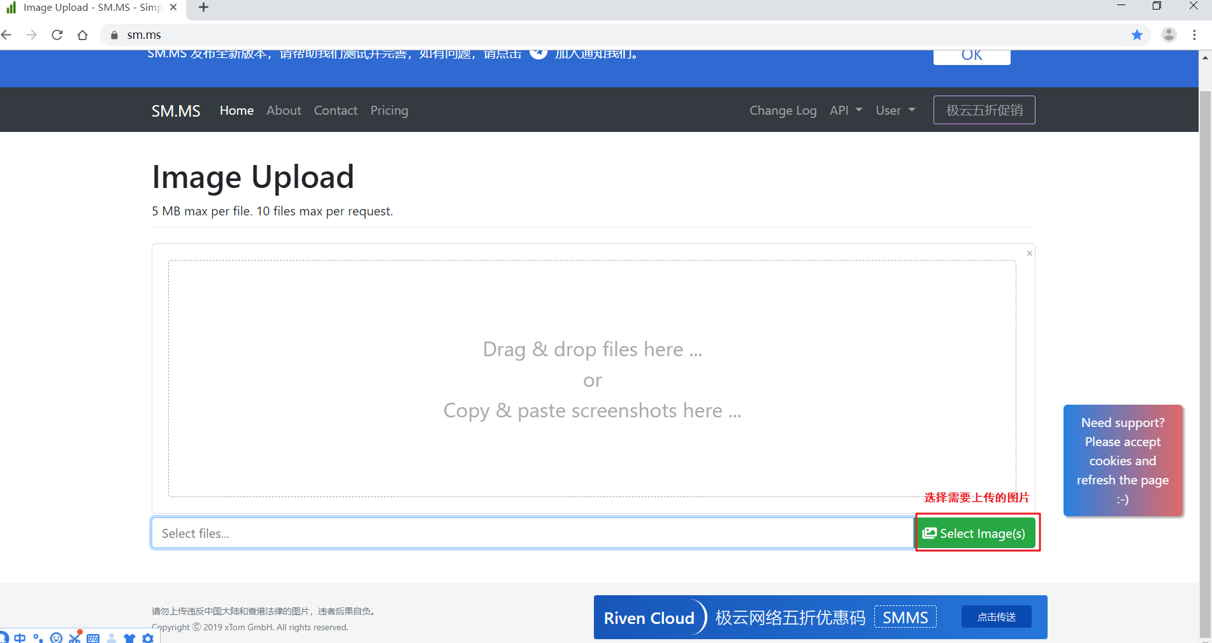Open the Home nav item
The image size is (1212, 643).
(236, 110)
